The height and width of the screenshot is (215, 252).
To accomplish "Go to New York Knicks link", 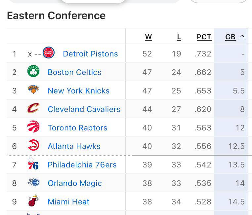I will pyautogui.click(x=78, y=91).
